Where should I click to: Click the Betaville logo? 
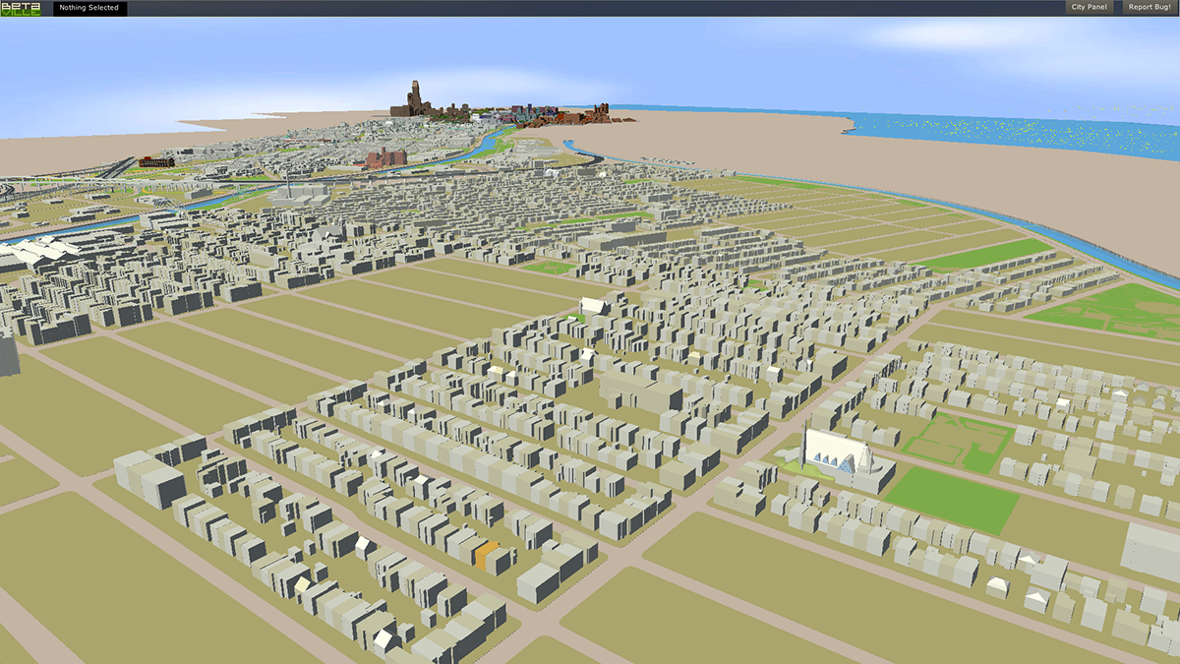[x=20, y=8]
